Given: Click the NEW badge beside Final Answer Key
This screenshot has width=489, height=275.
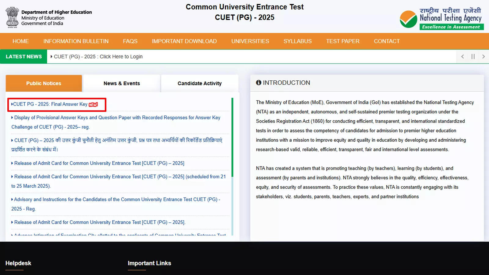Looking at the screenshot, I should 93,105.
